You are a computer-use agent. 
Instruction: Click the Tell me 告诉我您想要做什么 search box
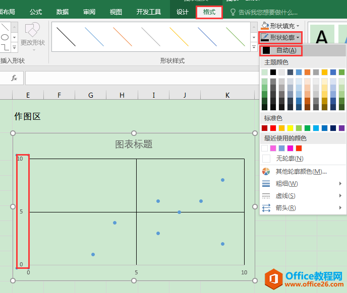pos(264,12)
